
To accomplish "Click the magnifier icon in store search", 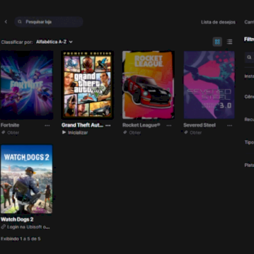I will [x=20, y=22].
